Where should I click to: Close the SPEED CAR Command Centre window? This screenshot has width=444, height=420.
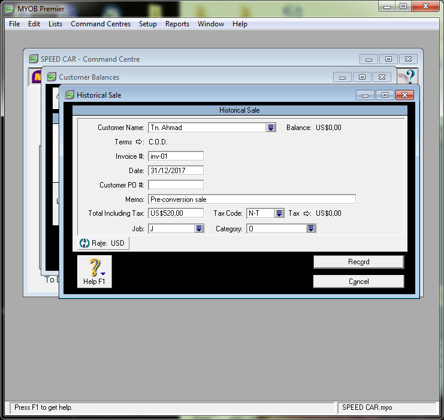[408, 59]
